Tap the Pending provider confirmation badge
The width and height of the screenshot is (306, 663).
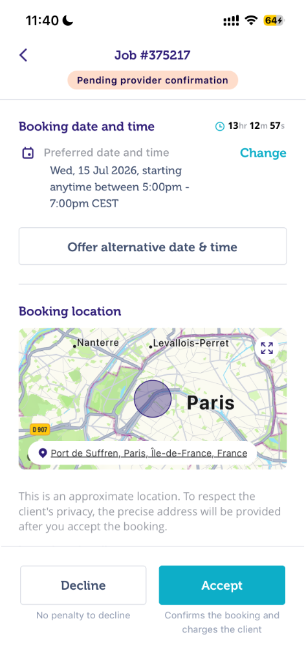[x=153, y=80]
